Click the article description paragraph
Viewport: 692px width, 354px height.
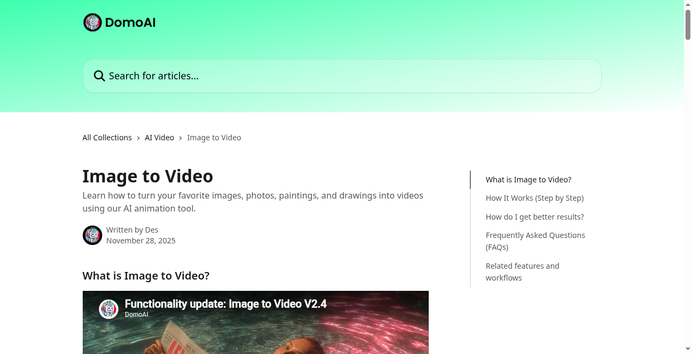point(253,202)
